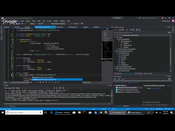Open the Team menu
Image resolution: width=175 pixels, height=131 pixels.
click(34, 21)
